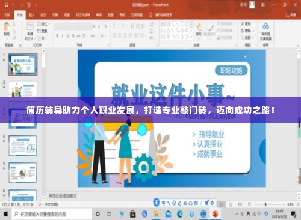Open the Insert ribbon tab
The height and width of the screenshot is (220, 301).
point(31,15)
